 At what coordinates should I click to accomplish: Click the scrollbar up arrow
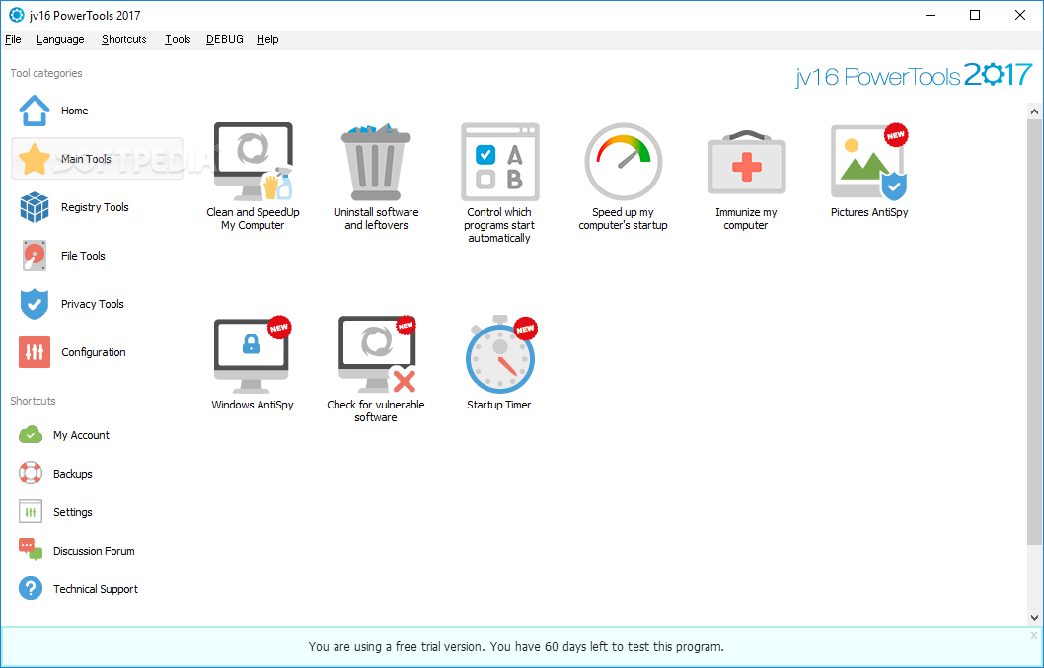click(x=1035, y=111)
